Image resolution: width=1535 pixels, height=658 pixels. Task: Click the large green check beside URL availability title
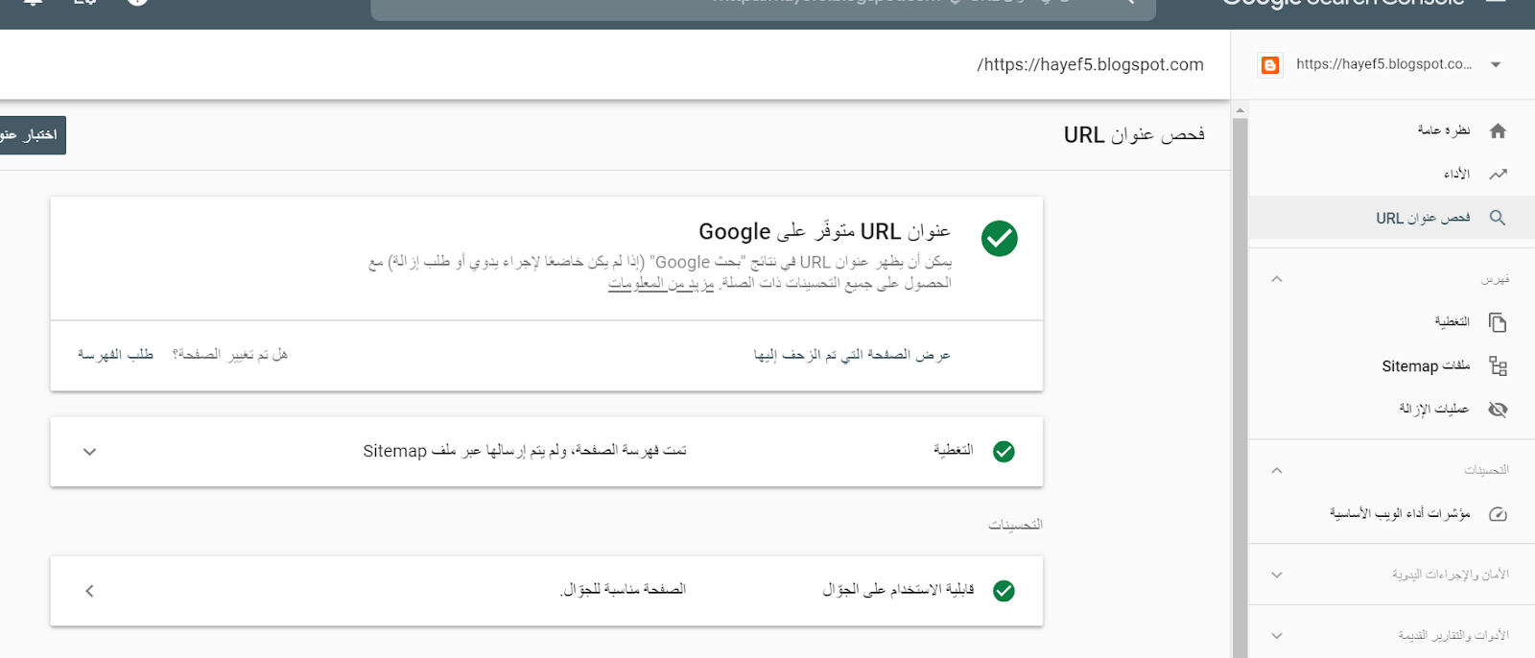pyautogui.click(x=1000, y=238)
